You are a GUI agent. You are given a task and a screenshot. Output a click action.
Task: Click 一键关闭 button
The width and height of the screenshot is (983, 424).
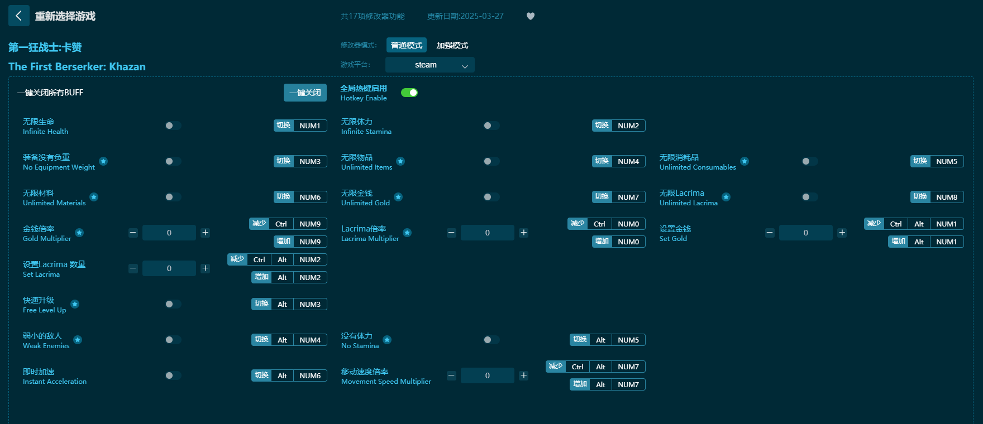click(x=305, y=93)
